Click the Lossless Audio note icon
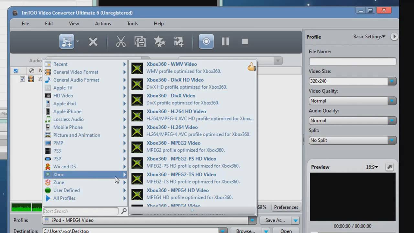Image resolution: width=414 pixels, height=233 pixels. tap(48, 119)
